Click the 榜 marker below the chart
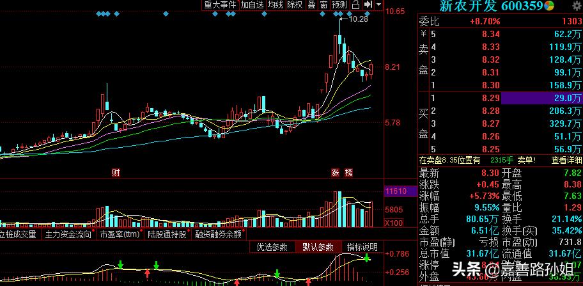 pyautogui.click(x=348, y=173)
